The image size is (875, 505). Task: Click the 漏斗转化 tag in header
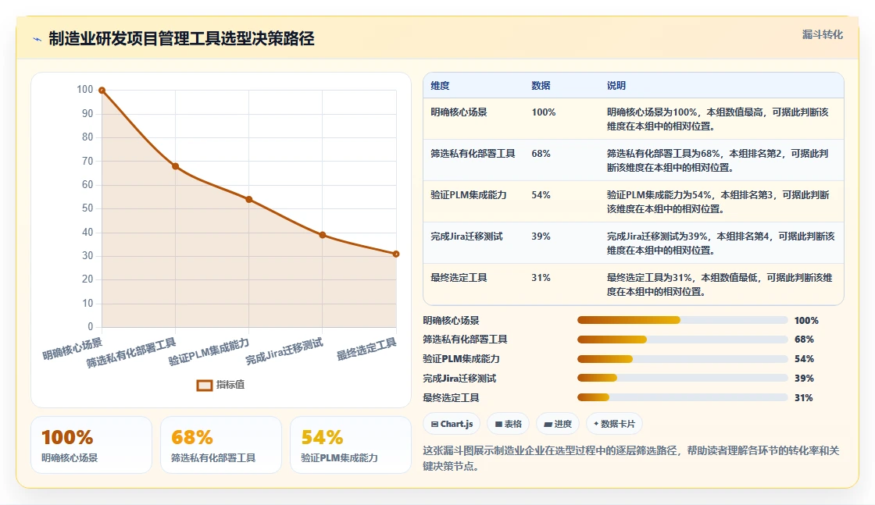pos(822,34)
